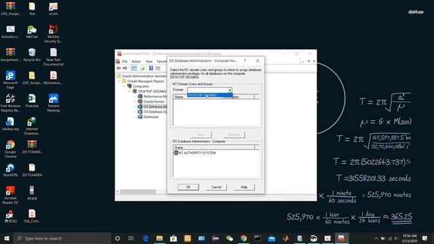Image resolution: width=434 pixels, height=244 pixels.
Task: Open the Mail app from taskbar
Action: point(271,238)
